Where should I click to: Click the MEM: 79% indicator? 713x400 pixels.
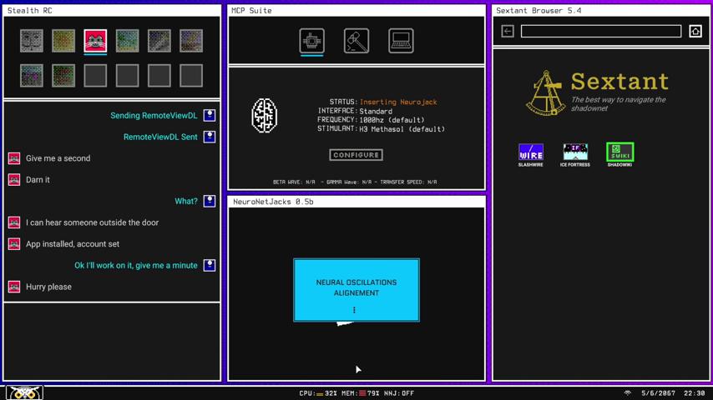[361, 393]
